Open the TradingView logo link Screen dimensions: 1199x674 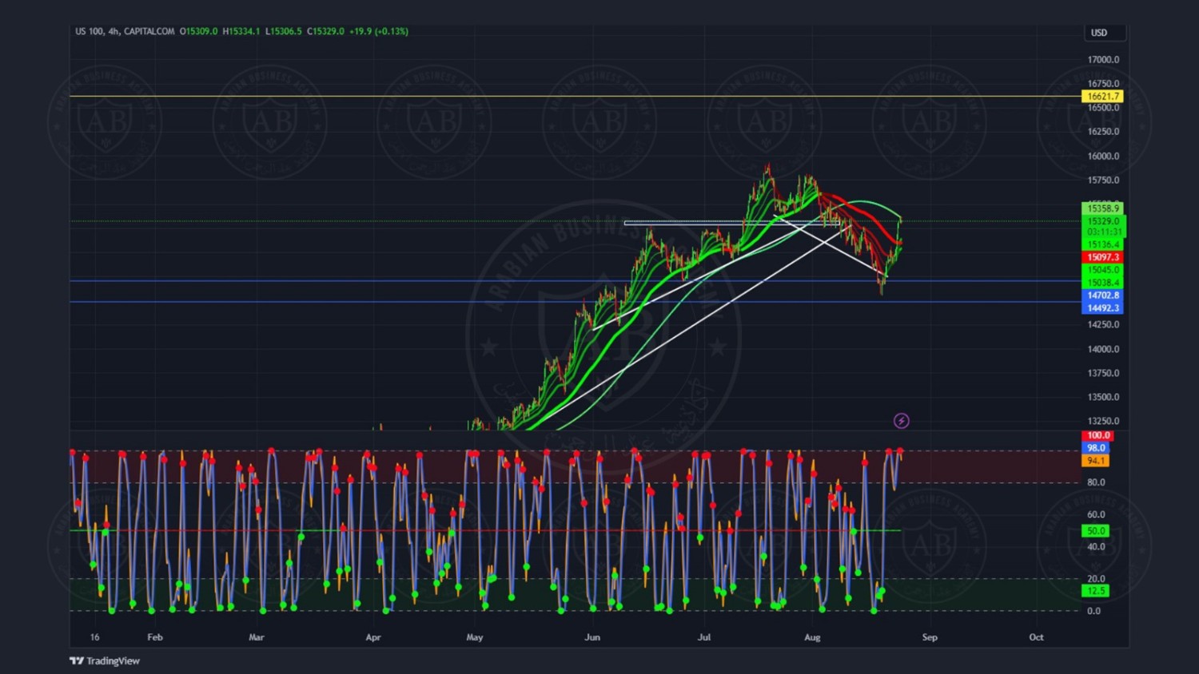105,660
